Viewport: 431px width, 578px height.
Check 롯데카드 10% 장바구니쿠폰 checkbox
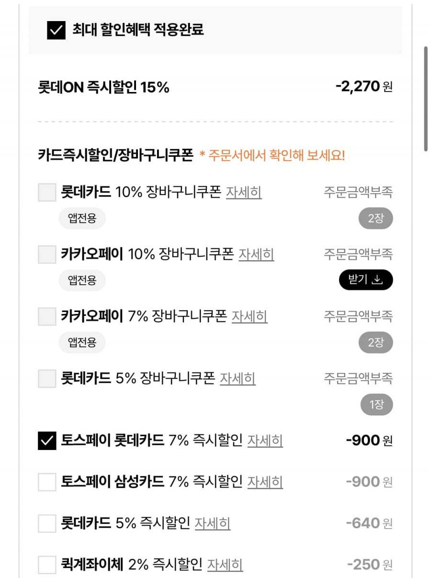click(x=47, y=193)
